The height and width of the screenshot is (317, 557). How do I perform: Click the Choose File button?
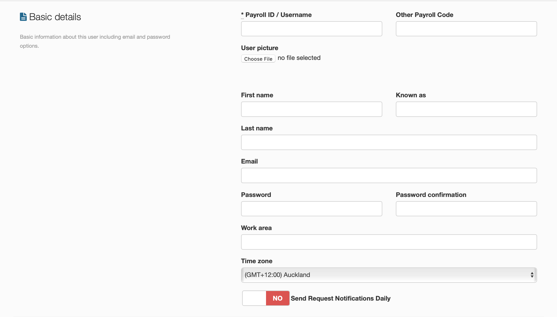pyautogui.click(x=258, y=59)
